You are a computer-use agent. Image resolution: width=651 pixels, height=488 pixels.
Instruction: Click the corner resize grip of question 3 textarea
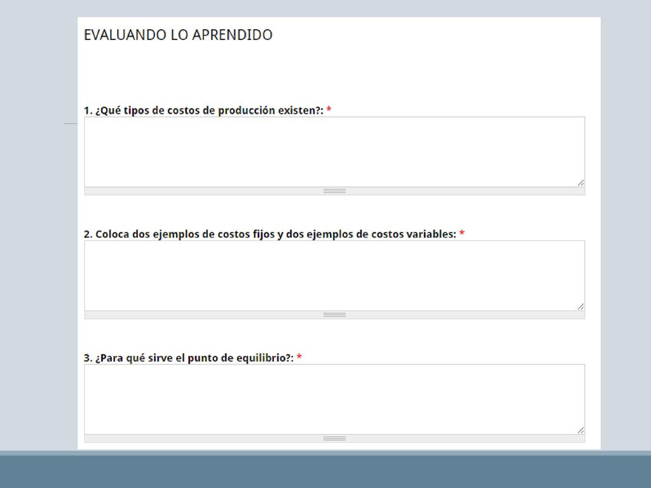(x=580, y=430)
